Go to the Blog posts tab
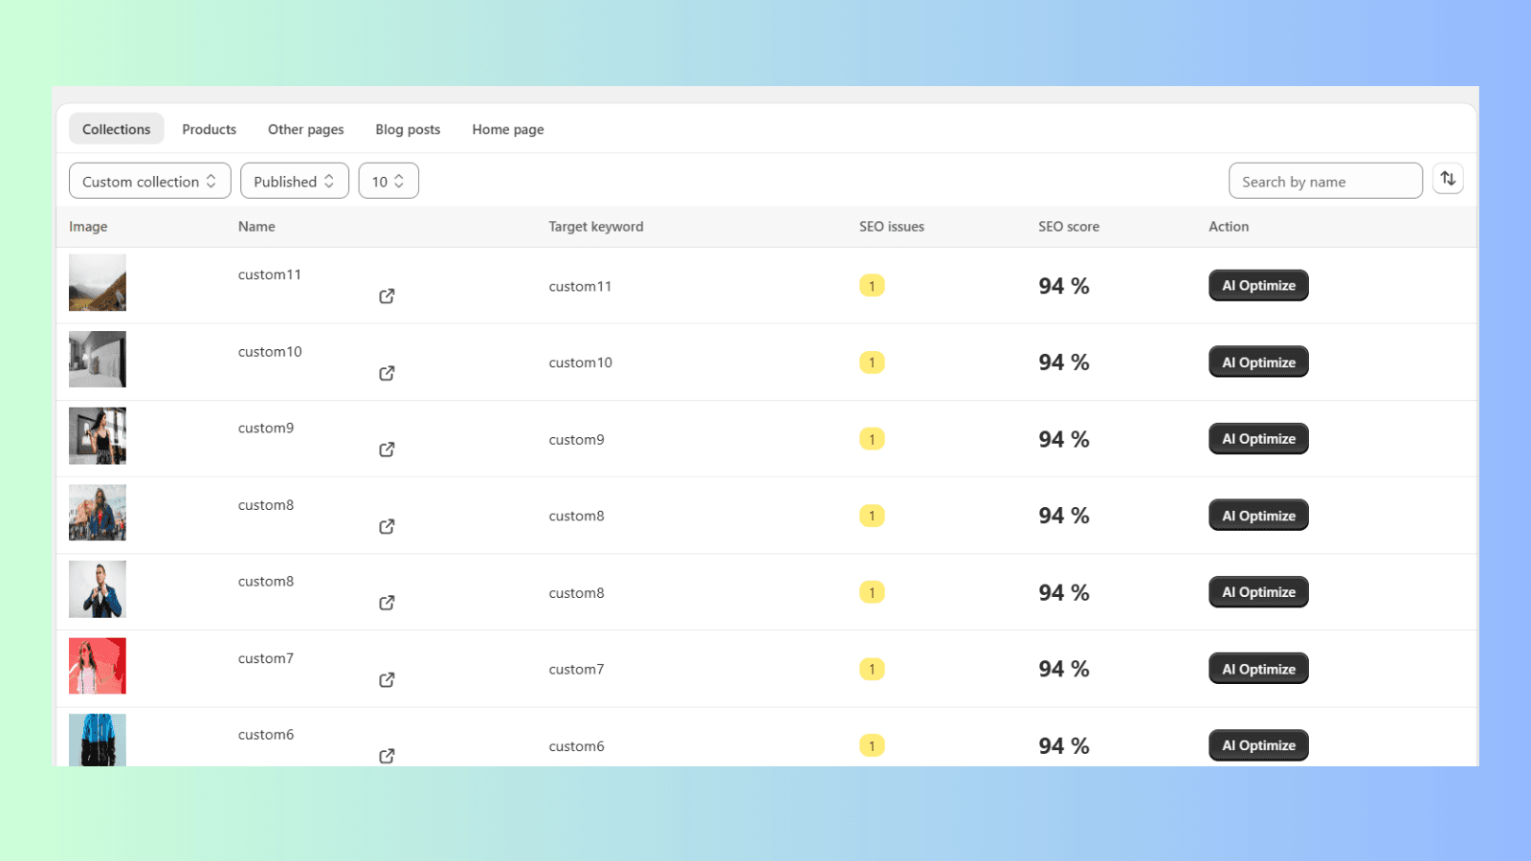The width and height of the screenshot is (1531, 861). click(408, 129)
